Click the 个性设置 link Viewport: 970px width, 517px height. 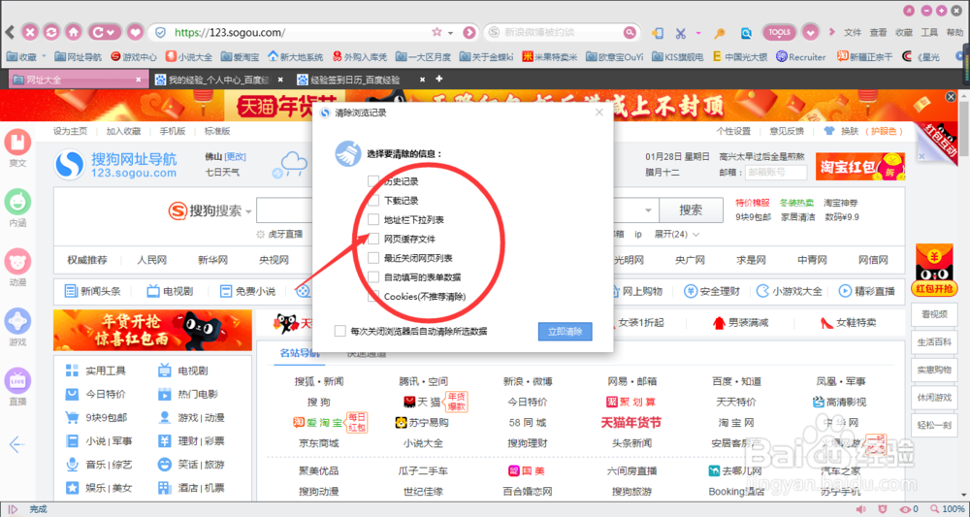pyautogui.click(x=733, y=131)
